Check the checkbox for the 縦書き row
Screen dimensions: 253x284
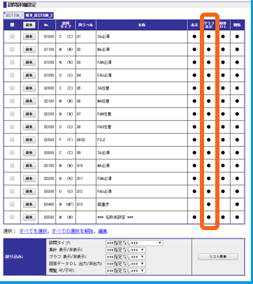[x=12, y=204]
